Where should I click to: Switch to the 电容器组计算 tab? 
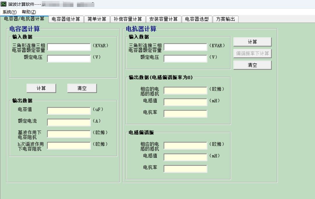tap(66, 19)
